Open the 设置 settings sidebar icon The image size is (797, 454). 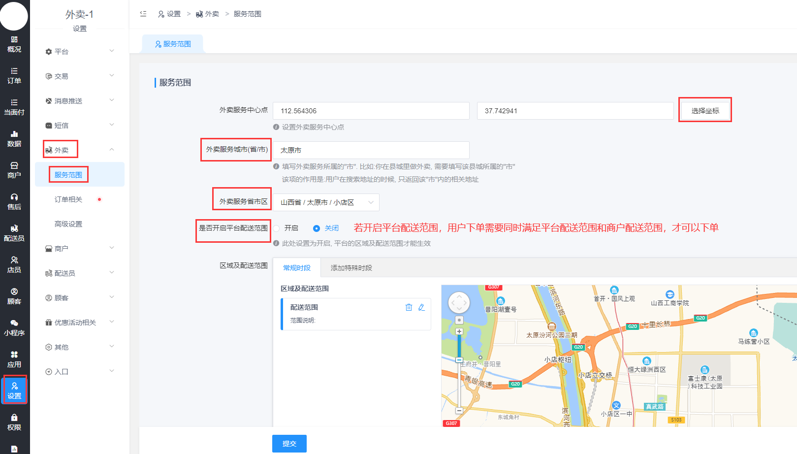(14, 390)
